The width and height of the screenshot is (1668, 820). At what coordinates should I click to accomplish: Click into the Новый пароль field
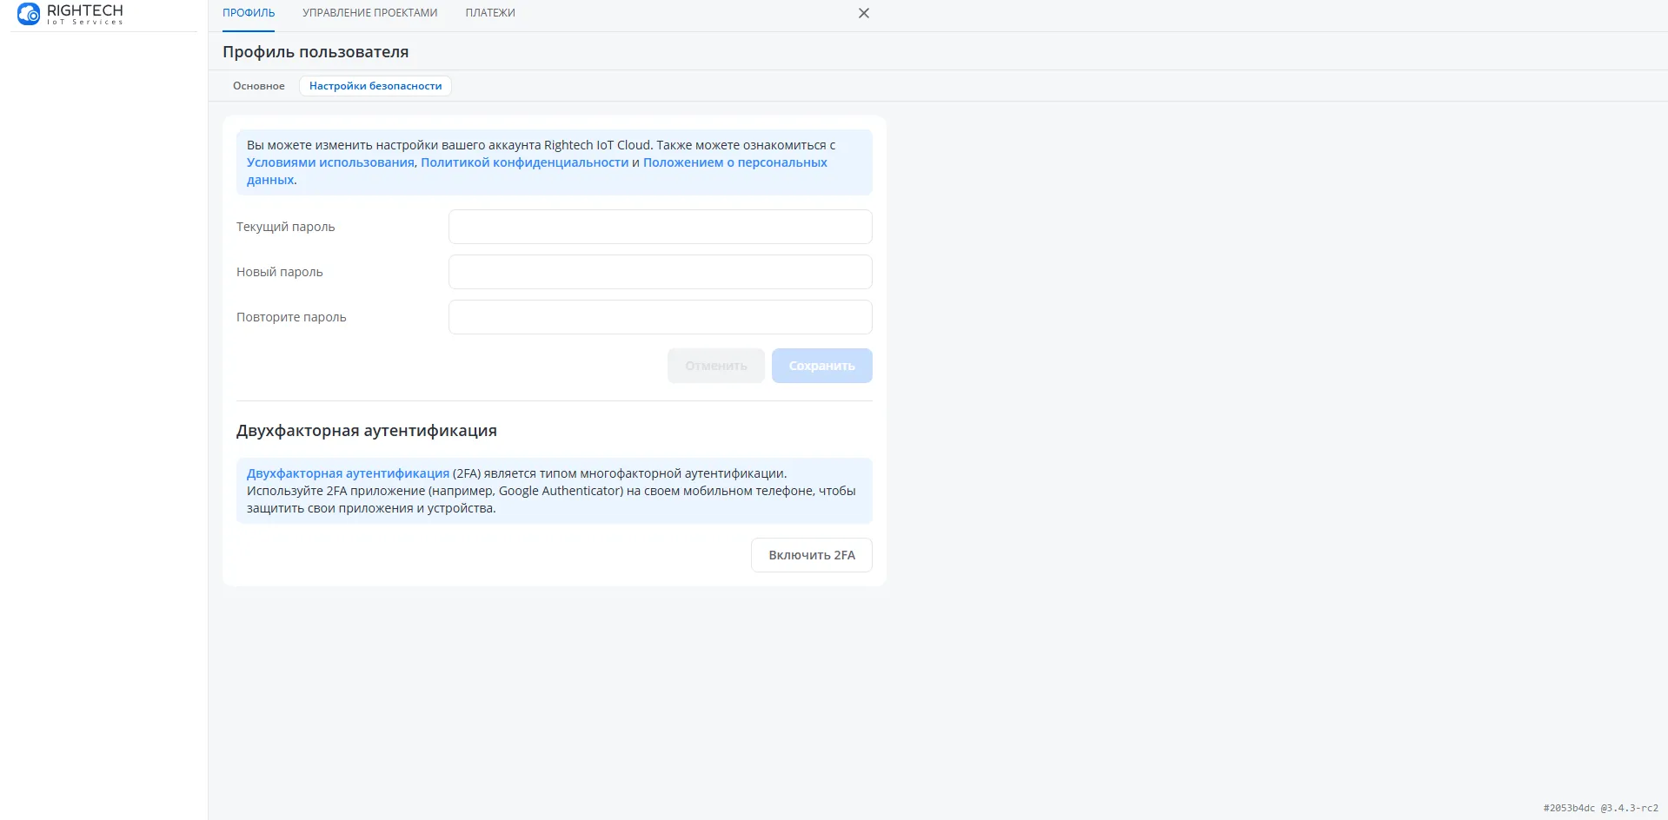[x=660, y=272]
